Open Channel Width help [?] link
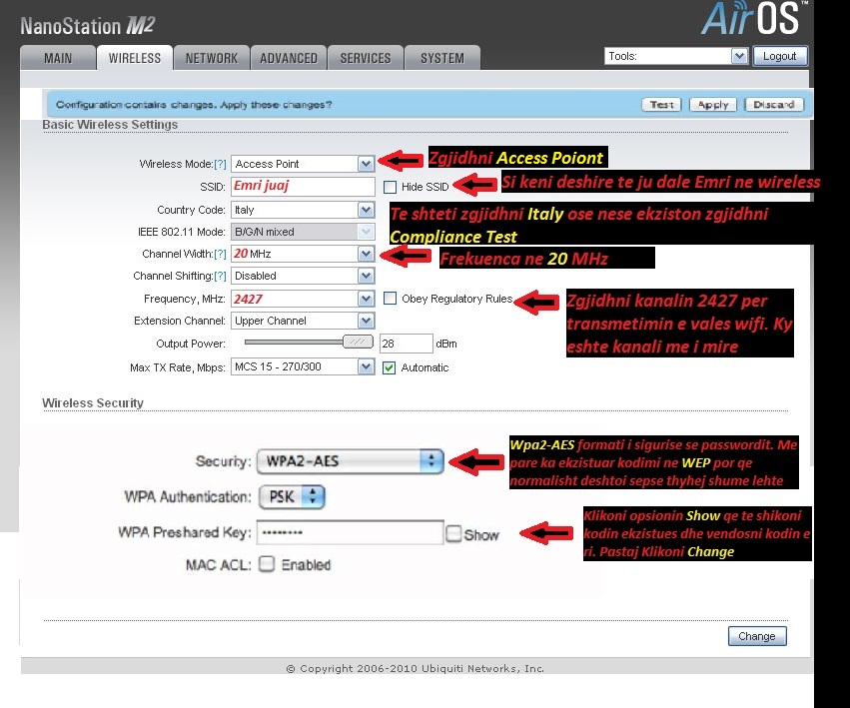Screen dimensions: 850x708 click(x=220, y=255)
